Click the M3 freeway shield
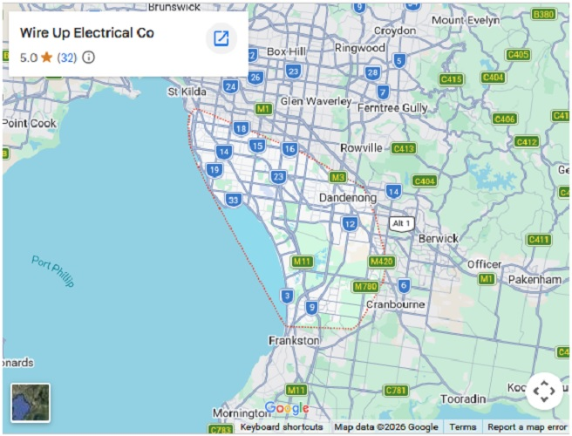The image size is (572, 436). pos(338,177)
